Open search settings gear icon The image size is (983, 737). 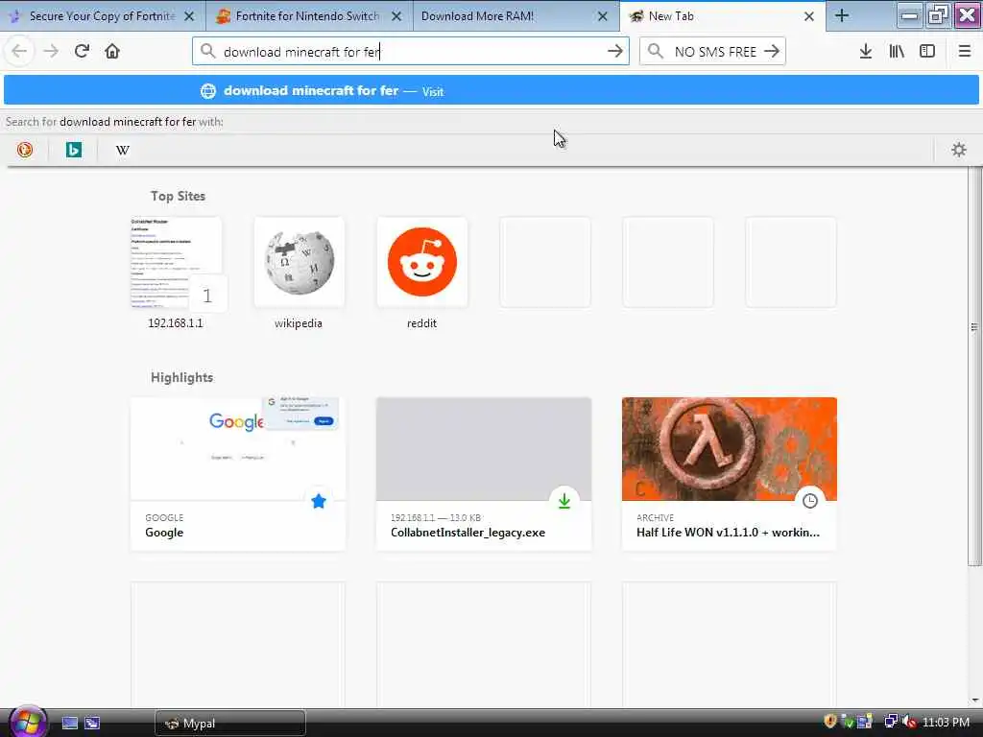(959, 149)
